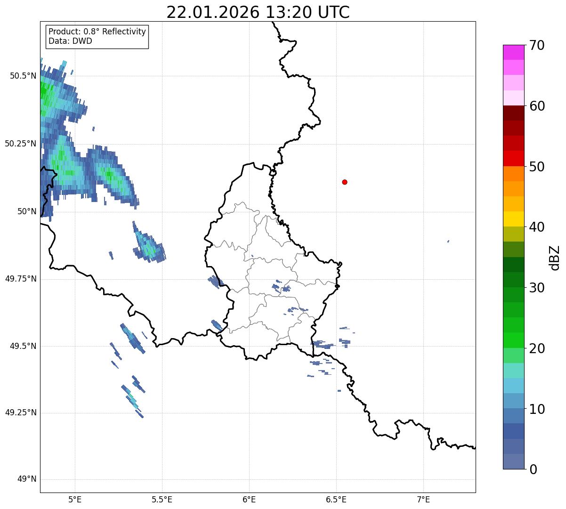
Task: Click the magenta top colorbar segment
Action: pos(513,52)
